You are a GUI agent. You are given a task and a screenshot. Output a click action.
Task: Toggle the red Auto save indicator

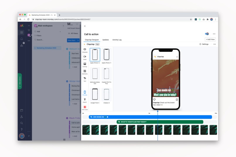click(x=85, y=108)
